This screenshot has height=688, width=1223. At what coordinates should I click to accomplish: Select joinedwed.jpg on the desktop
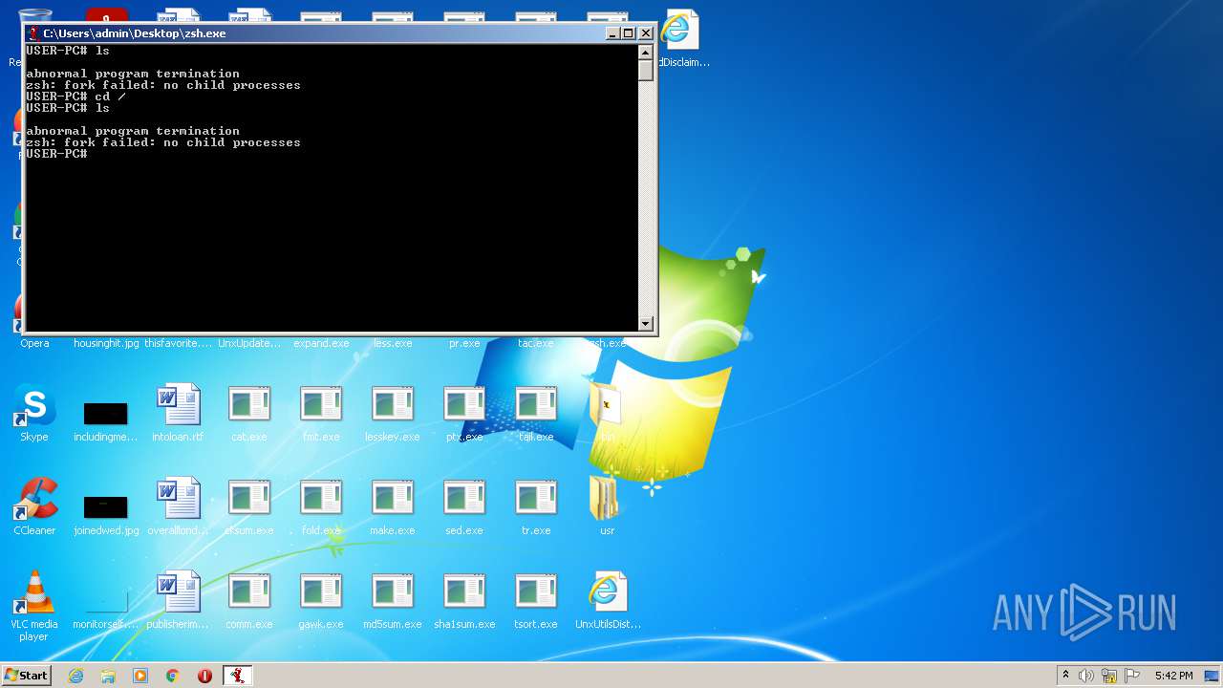[x=105, y=507]
